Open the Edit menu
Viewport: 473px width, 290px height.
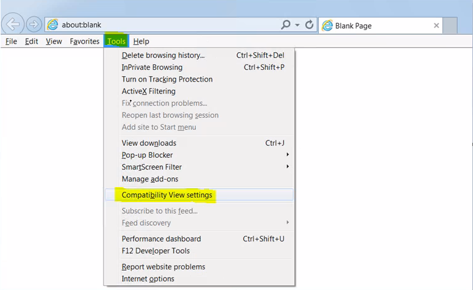point(31,41)
